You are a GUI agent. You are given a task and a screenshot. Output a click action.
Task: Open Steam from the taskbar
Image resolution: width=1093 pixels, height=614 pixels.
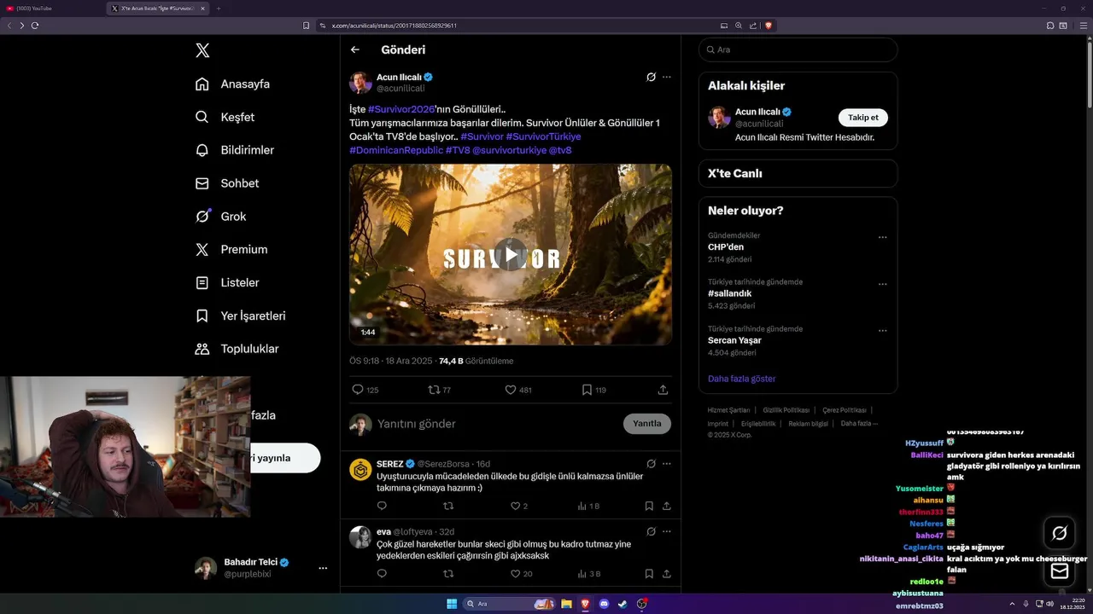click(622, 604)
